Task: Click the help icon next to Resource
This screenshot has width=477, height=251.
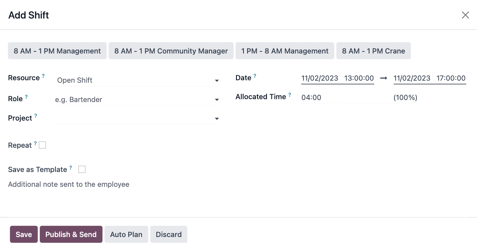Action: coord(44,75)
